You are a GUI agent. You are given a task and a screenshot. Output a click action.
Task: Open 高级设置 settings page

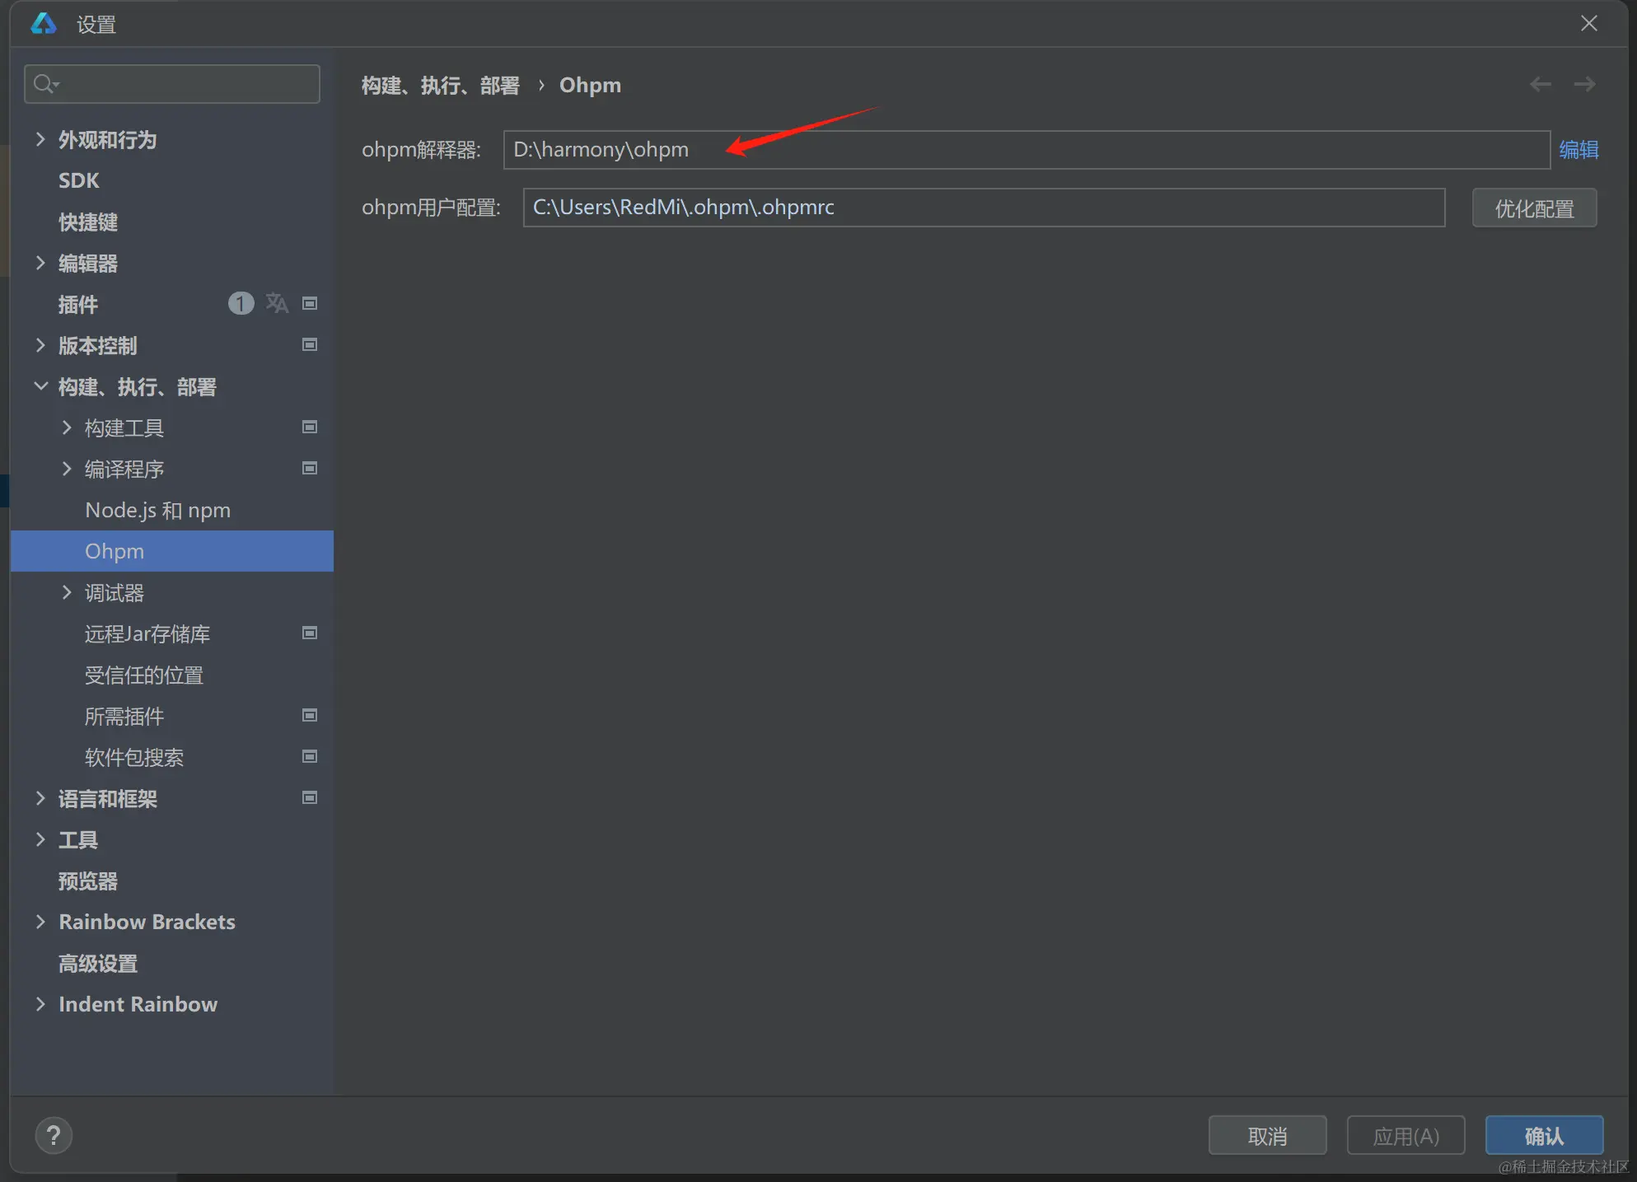pyautogui.click(x=98, y=963)
